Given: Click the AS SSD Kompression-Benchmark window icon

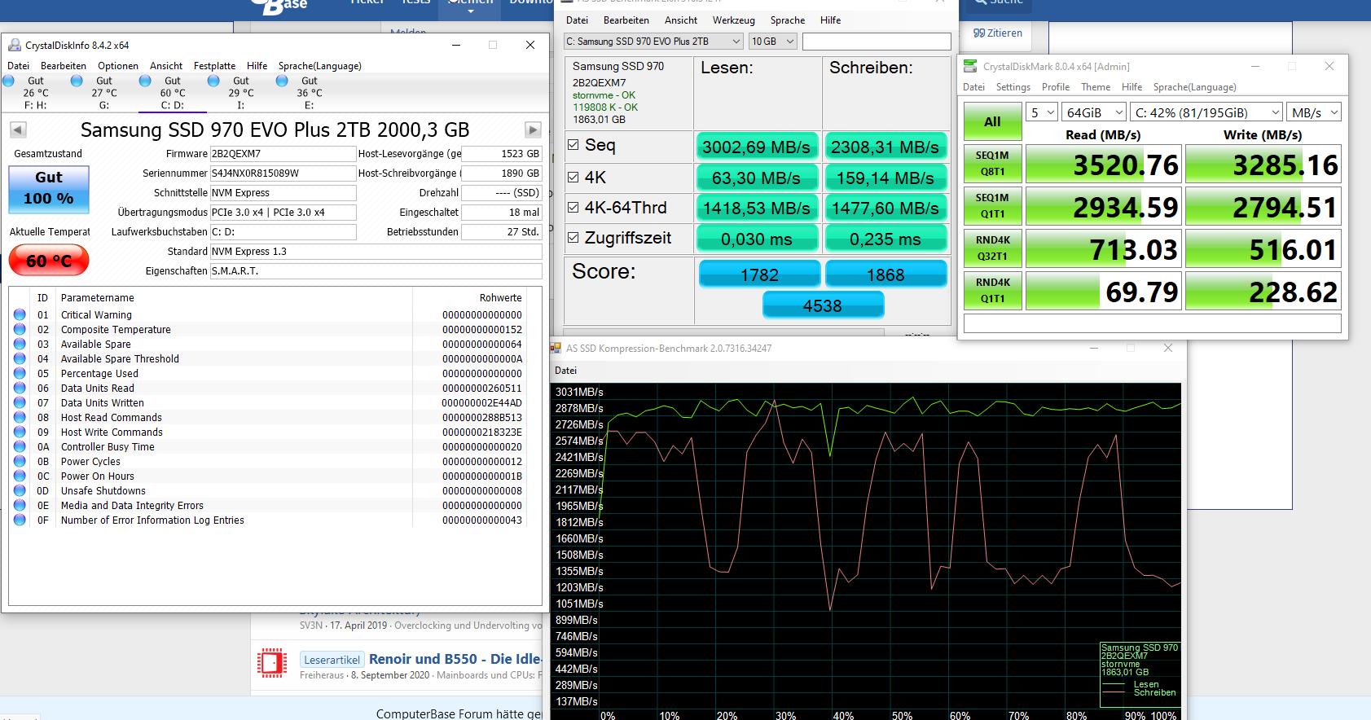Looking at the screenshot, I should [x=556, y=348].
